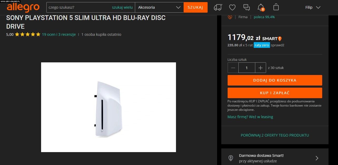Image resolution: width=338 pixels, height=165 pixels.
Task: Click the super seller badge icon
Action: [230, 17]
